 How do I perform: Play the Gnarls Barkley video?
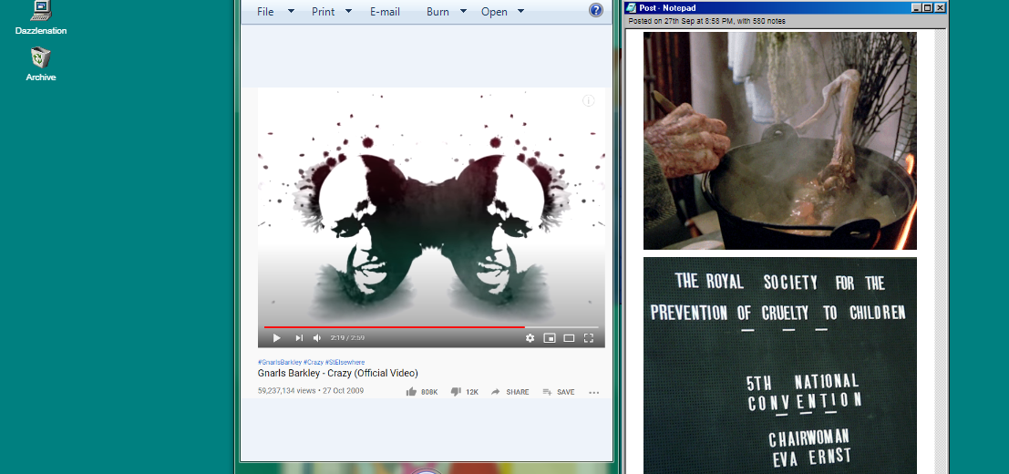277,337
